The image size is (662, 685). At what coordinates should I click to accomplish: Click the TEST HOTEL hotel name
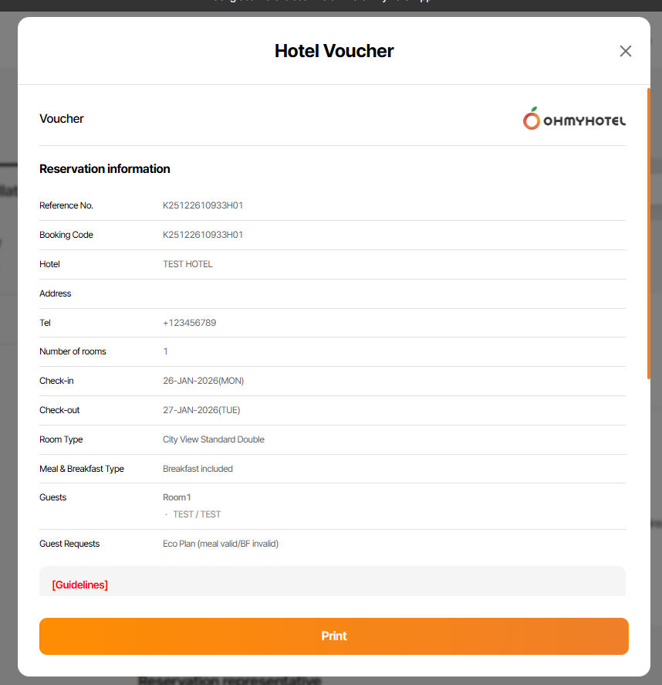coord(187,264)
